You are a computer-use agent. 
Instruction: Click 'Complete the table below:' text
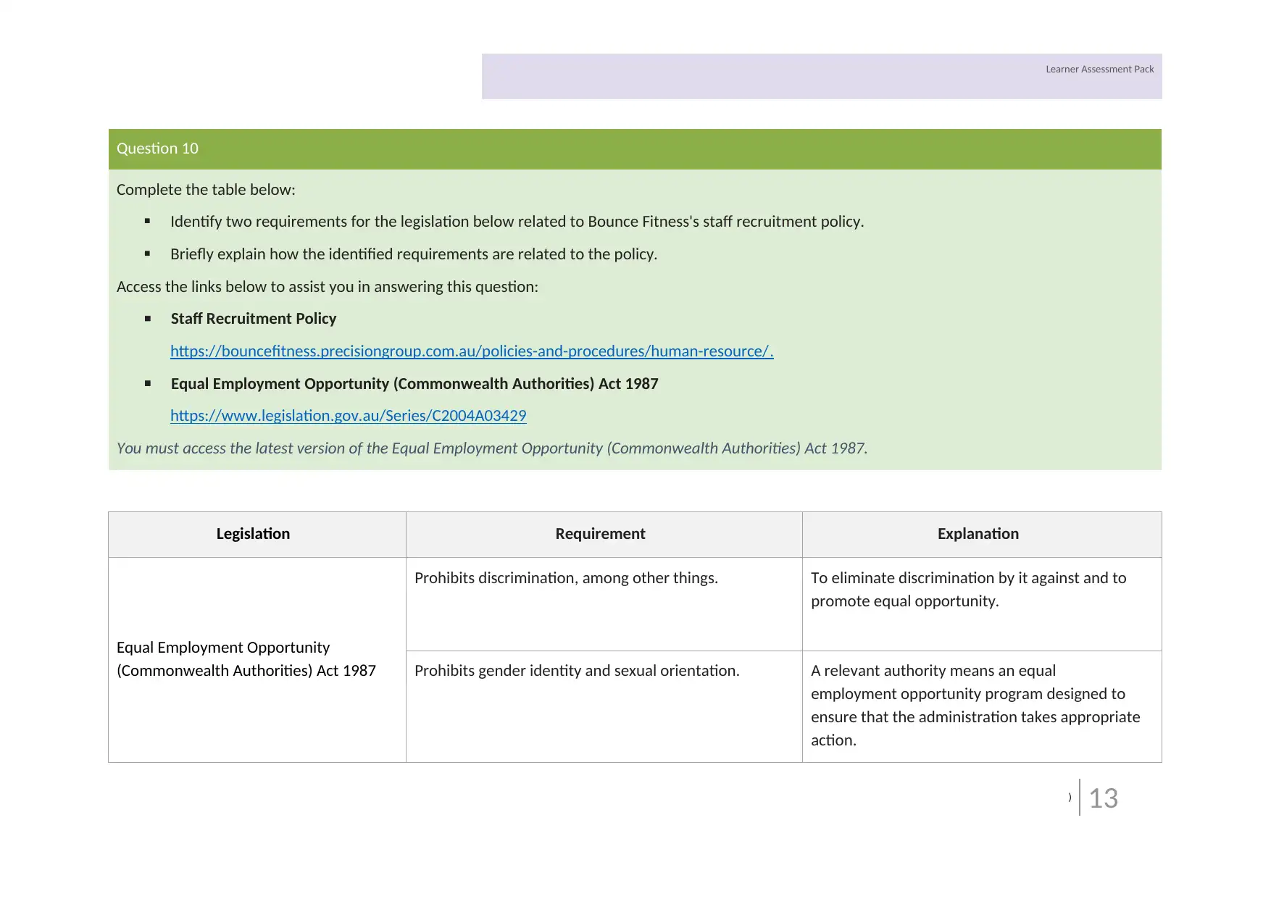coord(206,190)
